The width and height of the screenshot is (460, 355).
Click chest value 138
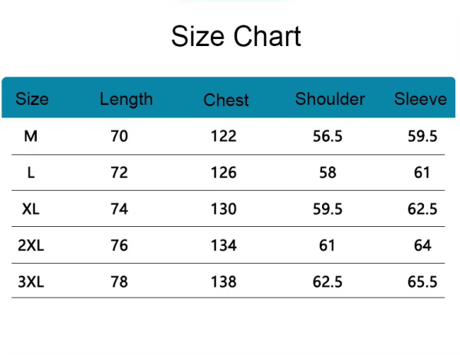223,282
